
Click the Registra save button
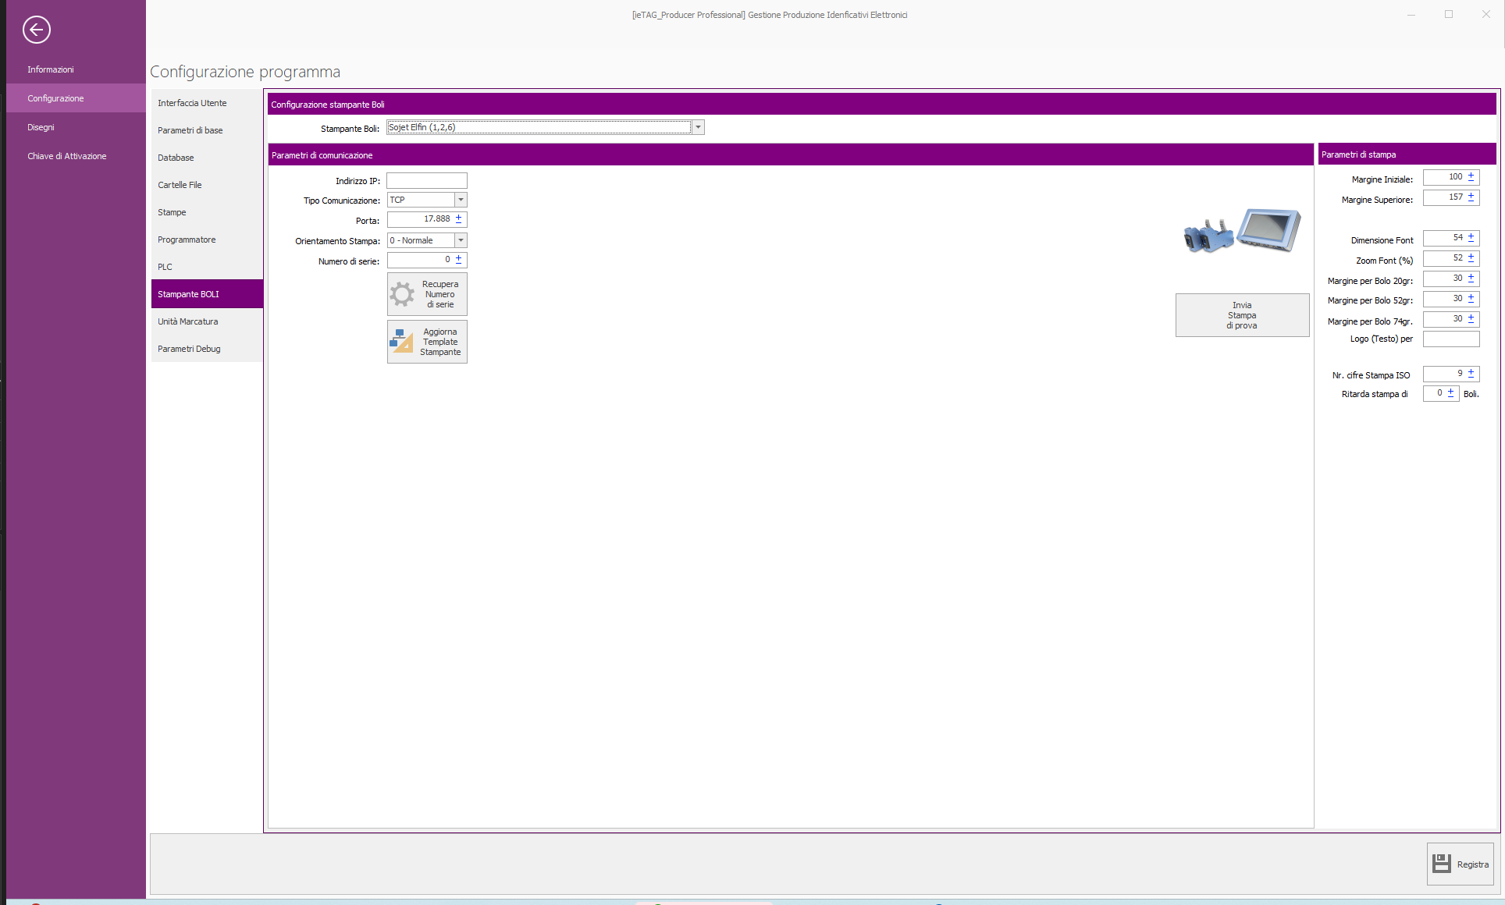click(x=1460, y=864)
